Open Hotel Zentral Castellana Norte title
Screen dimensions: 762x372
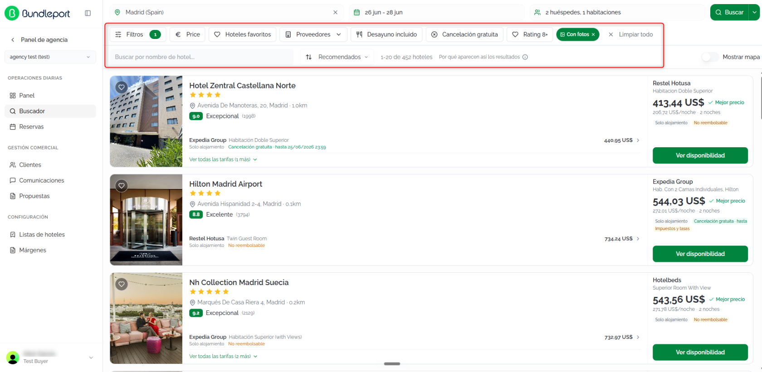(242, 86)
